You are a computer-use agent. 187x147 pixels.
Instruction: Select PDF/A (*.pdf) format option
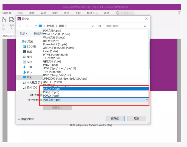(96, 89)
